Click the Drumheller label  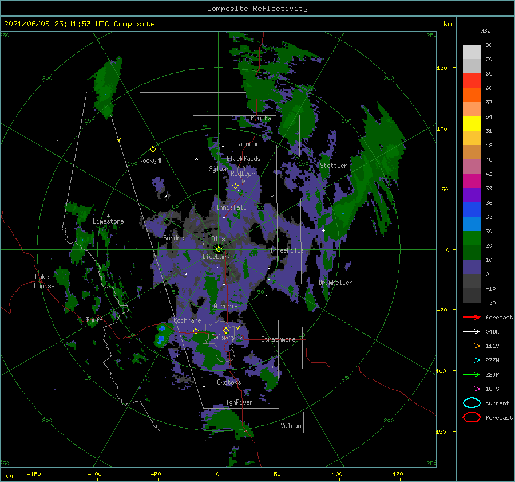335,283
